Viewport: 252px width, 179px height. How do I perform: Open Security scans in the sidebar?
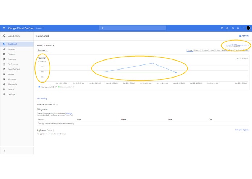click(x=17, y=69)
